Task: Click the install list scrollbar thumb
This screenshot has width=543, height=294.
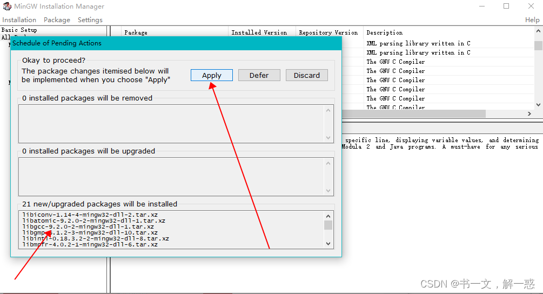Action: 329,225
